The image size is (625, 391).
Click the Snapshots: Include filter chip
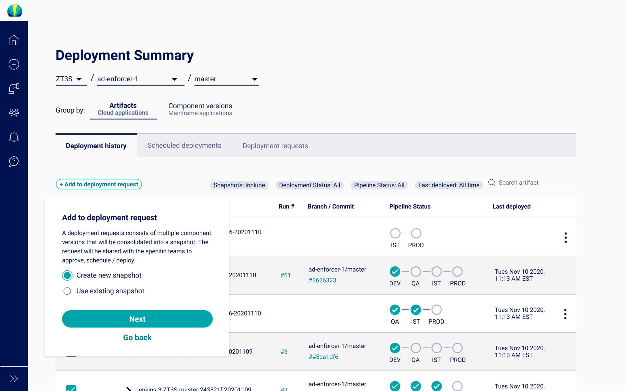tap(239, 185)
